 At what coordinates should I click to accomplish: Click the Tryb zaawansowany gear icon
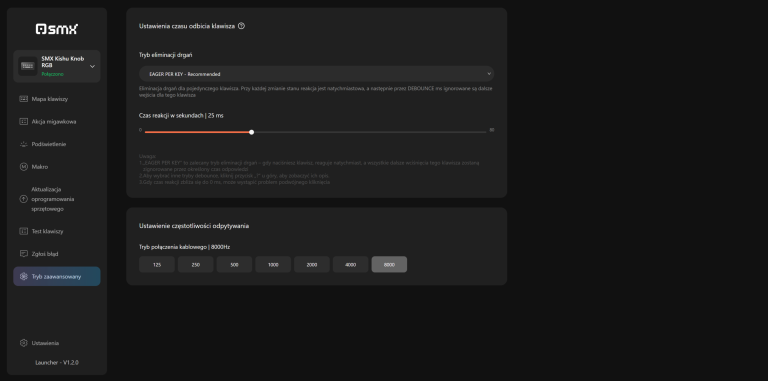23,276
